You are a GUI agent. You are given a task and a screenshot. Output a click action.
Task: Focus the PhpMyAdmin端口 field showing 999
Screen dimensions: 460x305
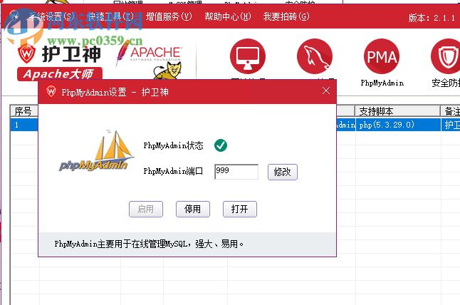(236, 172)
